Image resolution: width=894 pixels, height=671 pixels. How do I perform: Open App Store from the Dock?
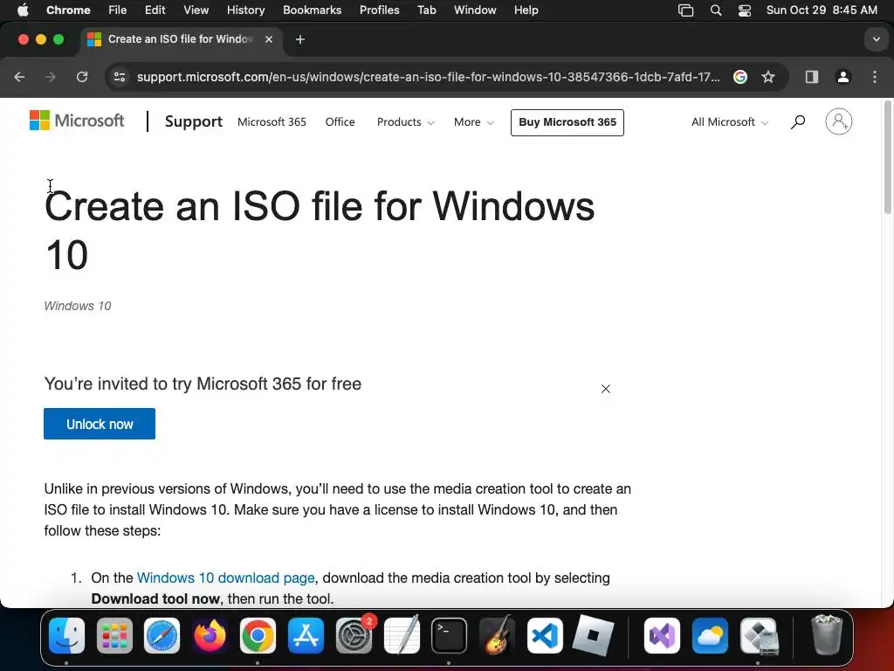pyautogui.click(x=306, y=636)
